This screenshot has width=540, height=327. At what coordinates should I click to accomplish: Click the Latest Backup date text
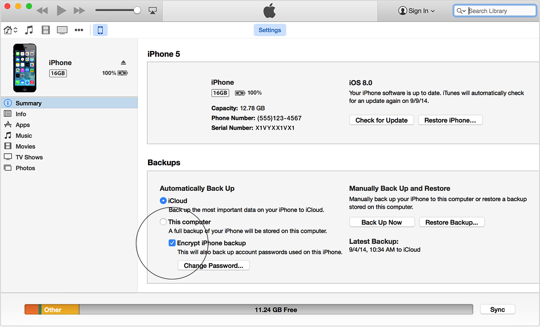coord(385,249)
